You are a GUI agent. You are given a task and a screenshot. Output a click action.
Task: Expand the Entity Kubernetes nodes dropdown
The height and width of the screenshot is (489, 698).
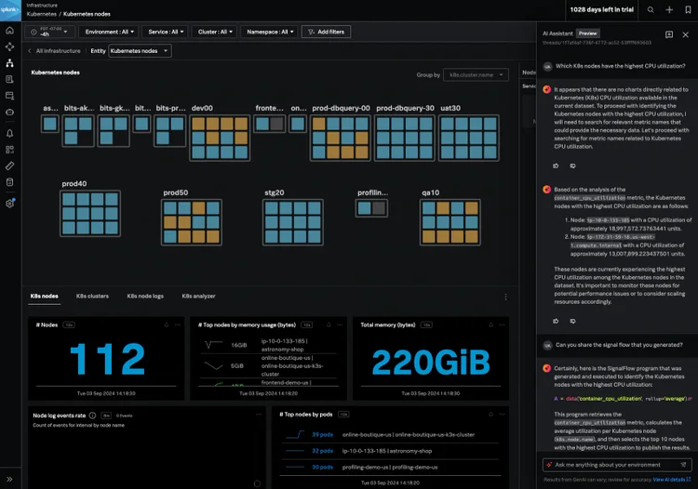point(140,51)
